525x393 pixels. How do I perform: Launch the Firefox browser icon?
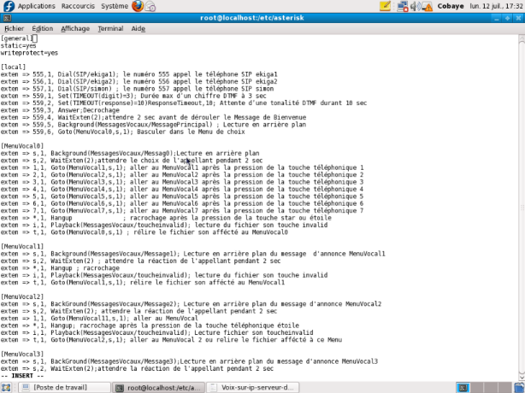(138, 6)
